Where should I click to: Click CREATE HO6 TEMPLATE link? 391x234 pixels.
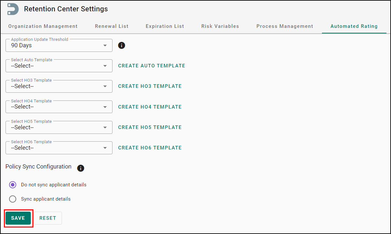(x=150, y=148)
